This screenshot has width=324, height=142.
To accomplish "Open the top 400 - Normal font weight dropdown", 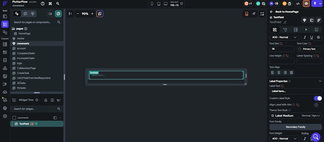I will 284,37.
